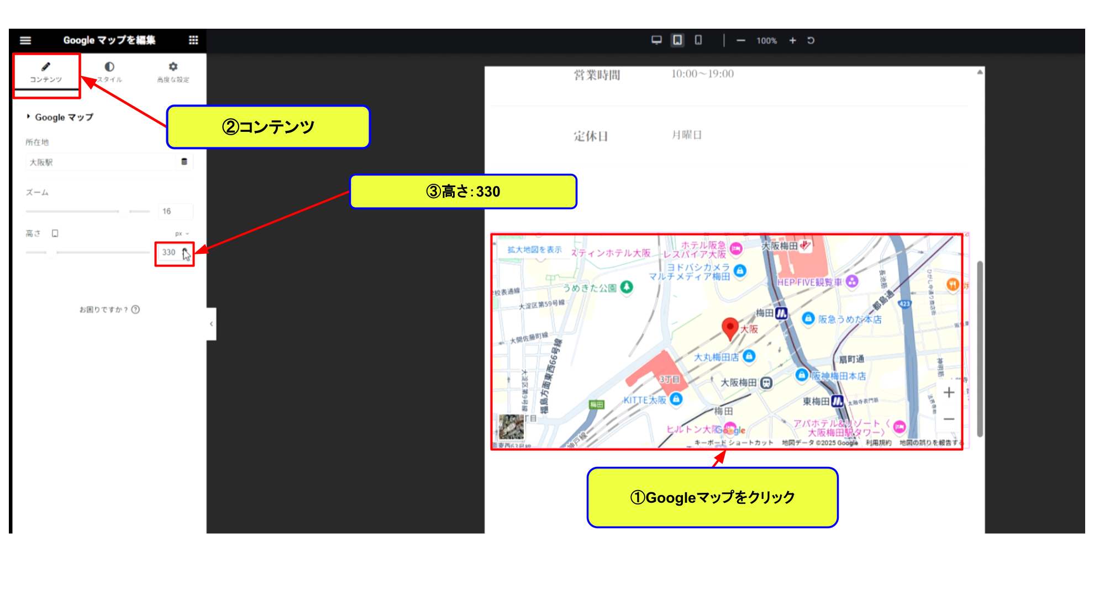Collapse the panel with the side arrow
The height and width of the screenshot is (596, 1094).
(211, 324)
